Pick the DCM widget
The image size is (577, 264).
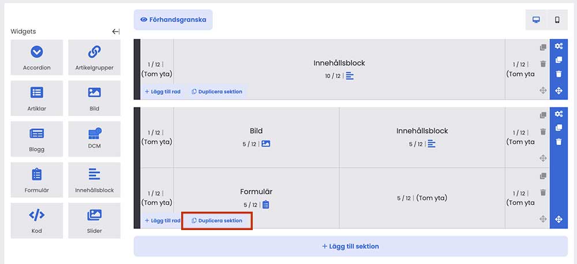coord(94,139)
